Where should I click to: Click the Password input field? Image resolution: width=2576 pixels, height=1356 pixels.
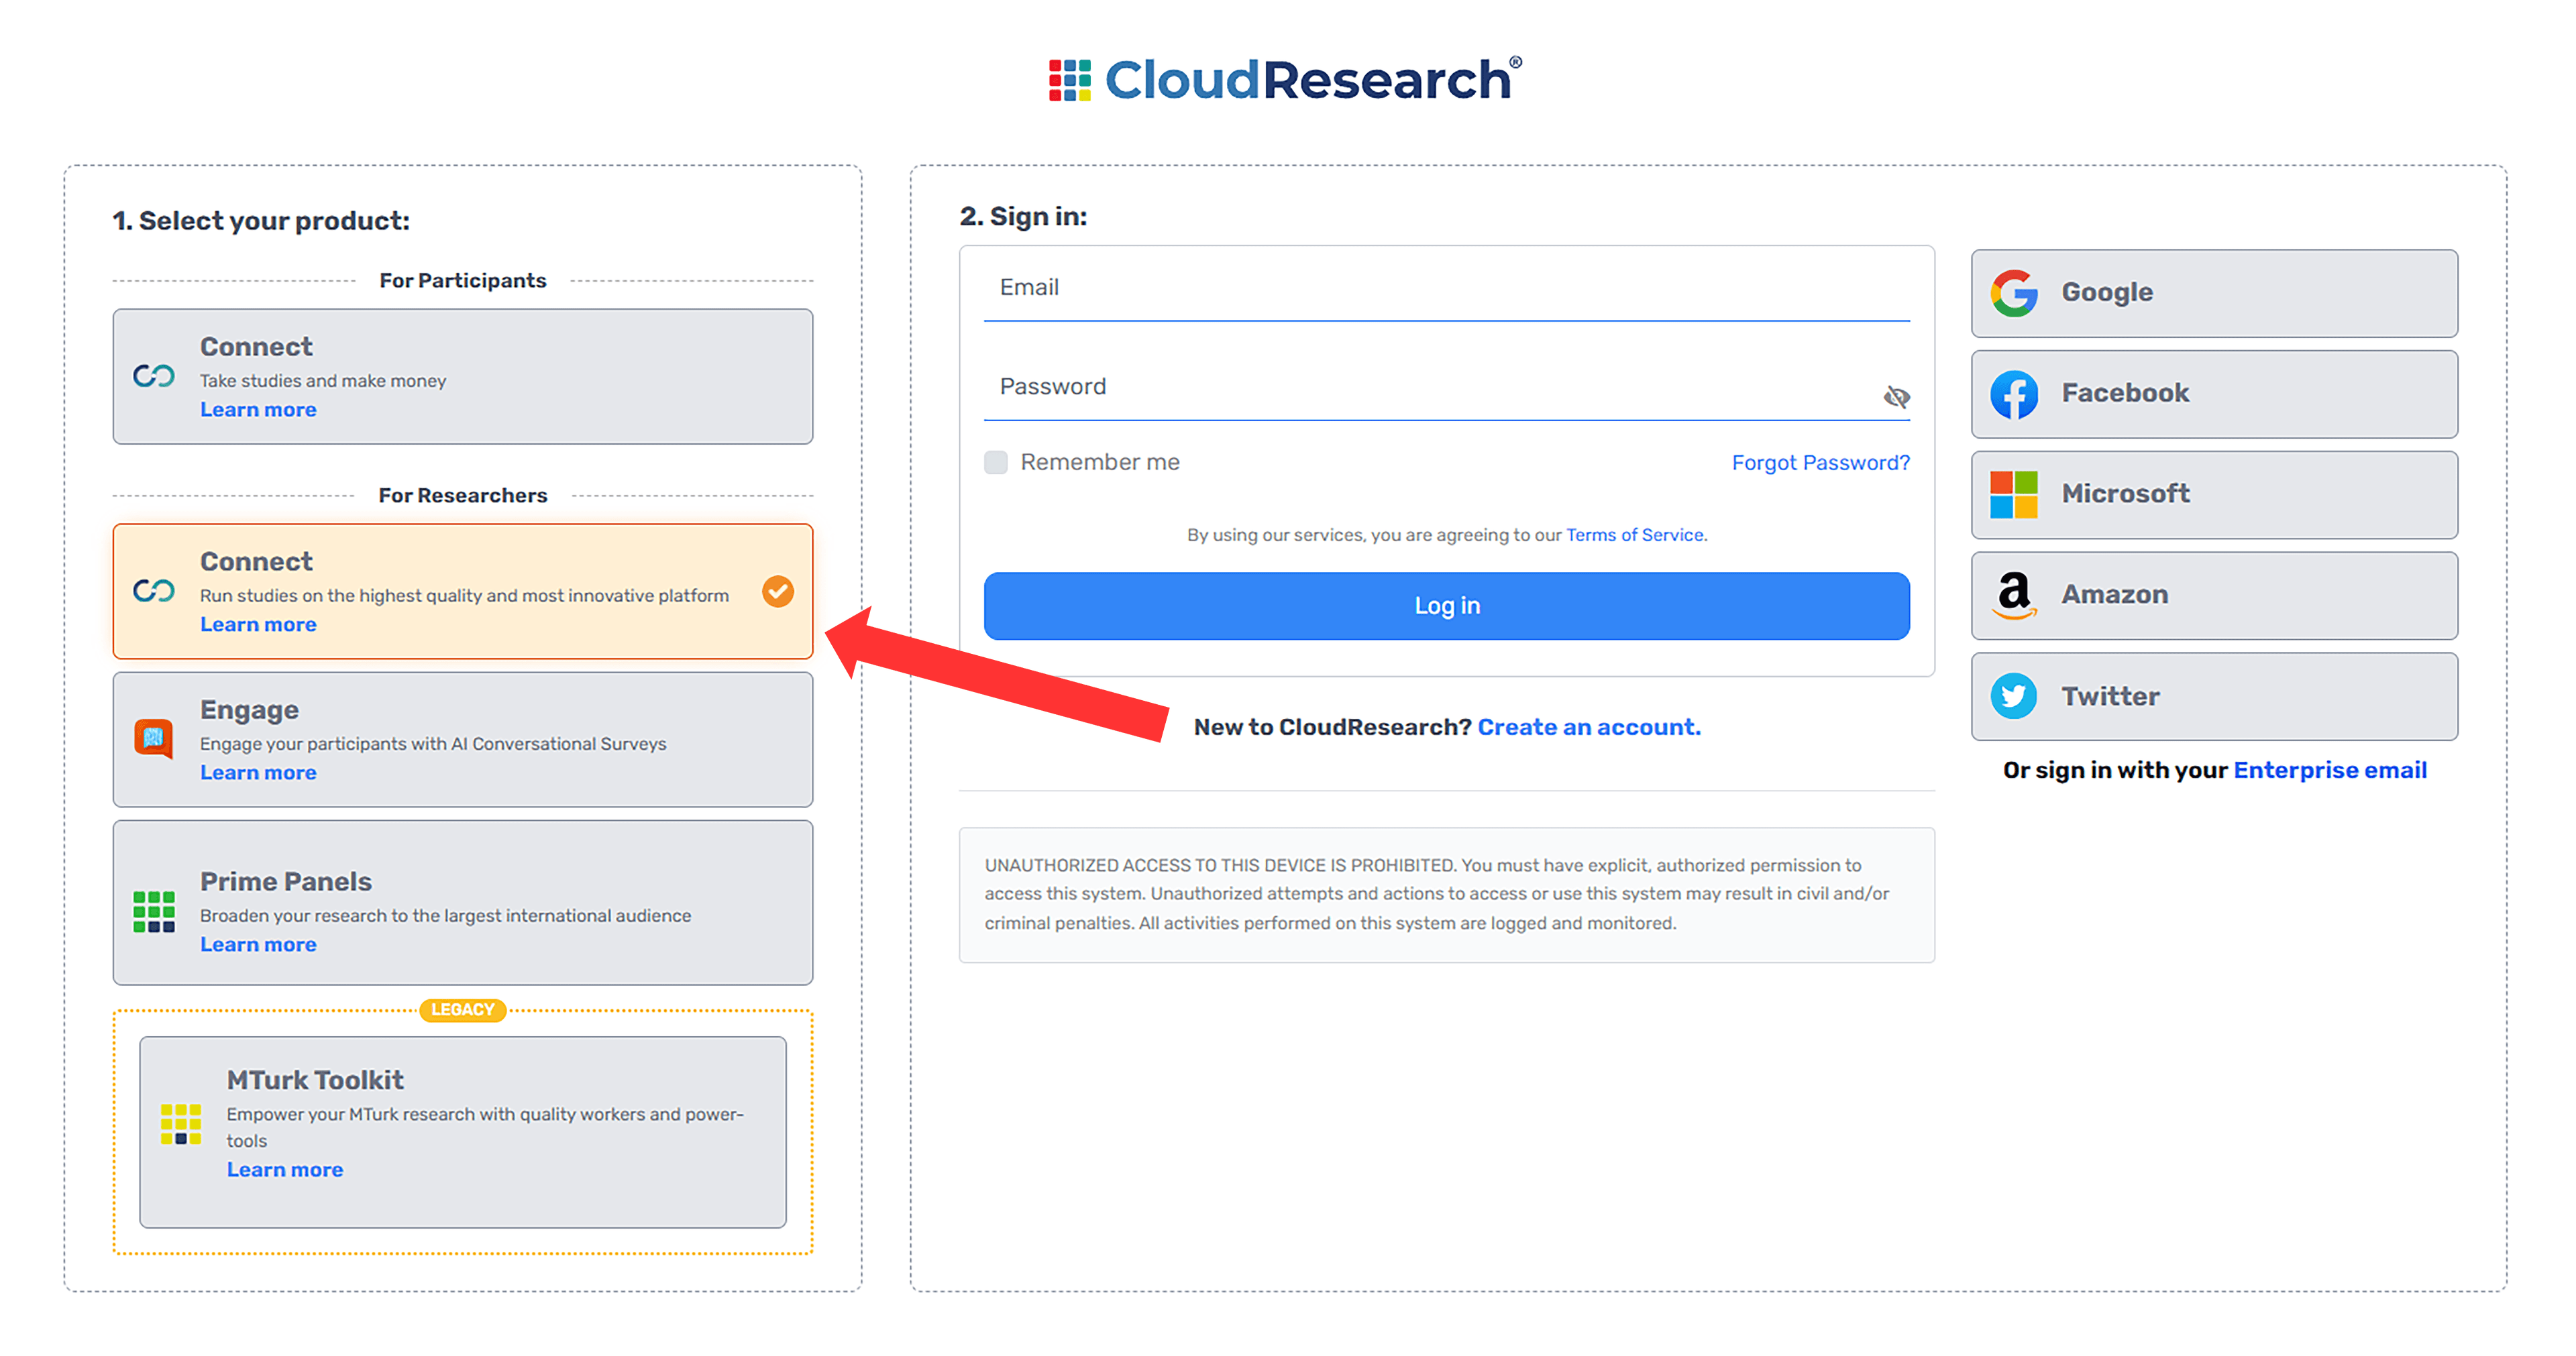[x=1447, y=388]
